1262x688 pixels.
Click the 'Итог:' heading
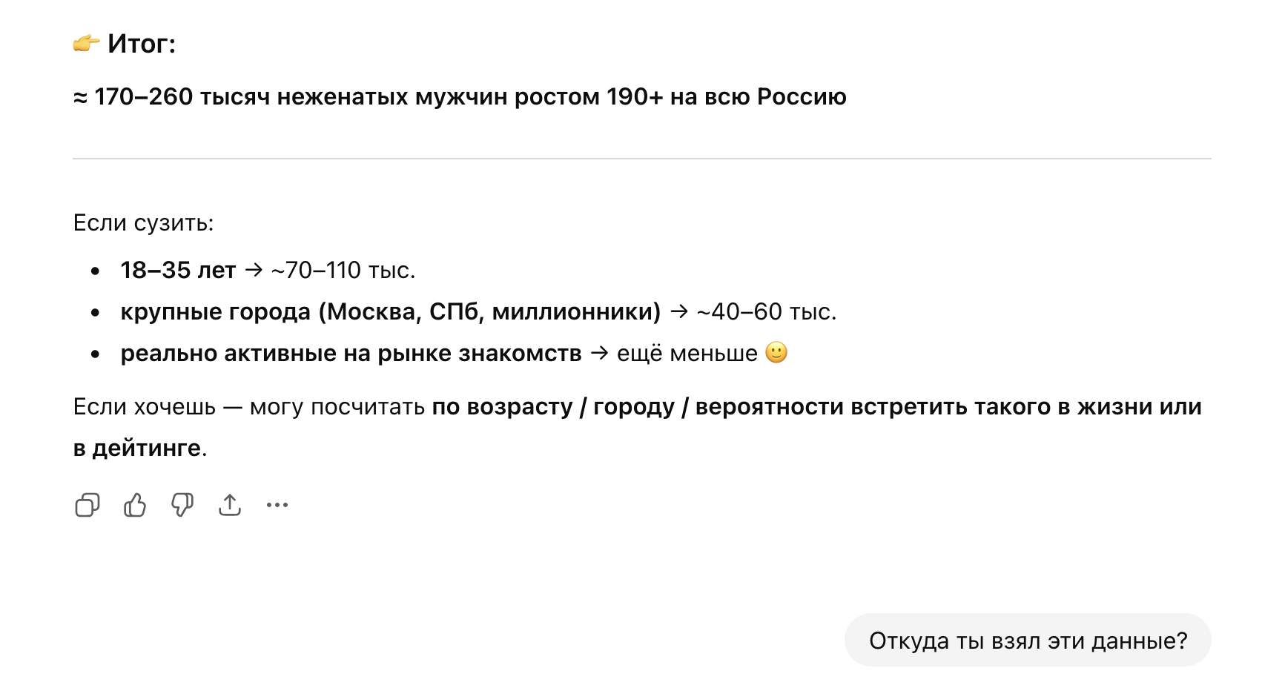point(142,44)
